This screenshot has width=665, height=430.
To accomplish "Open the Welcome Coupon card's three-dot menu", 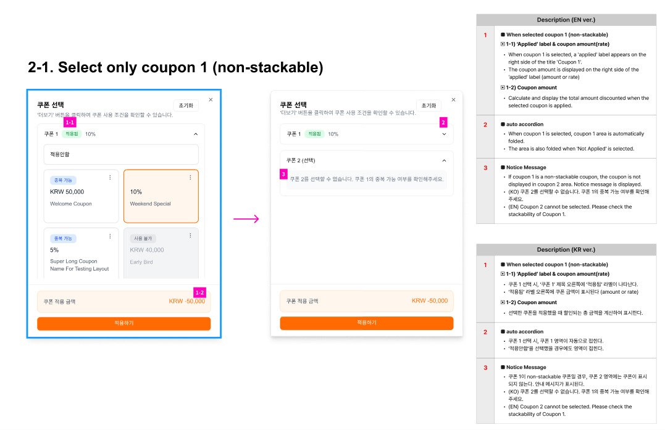I will click(110, 178).
